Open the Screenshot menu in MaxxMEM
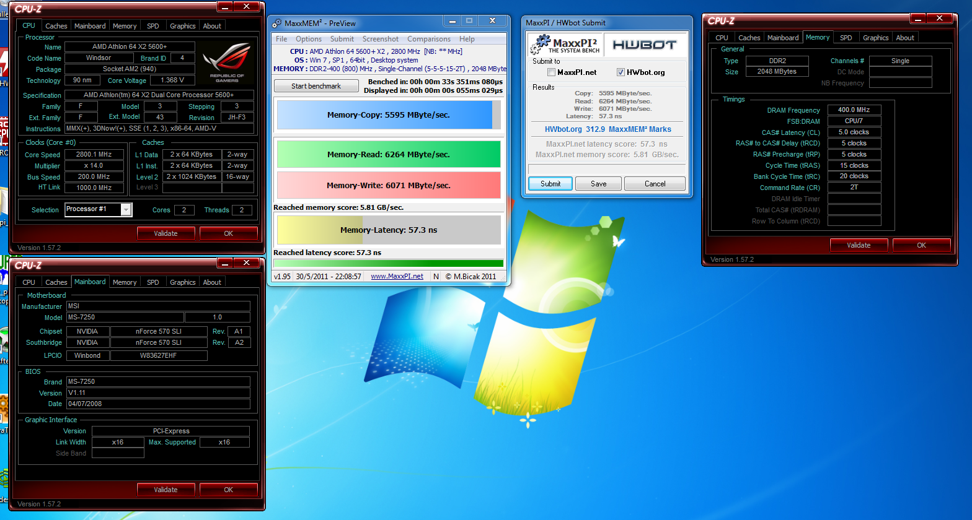This screenshot has height=520, width=972. coord(381,39)
